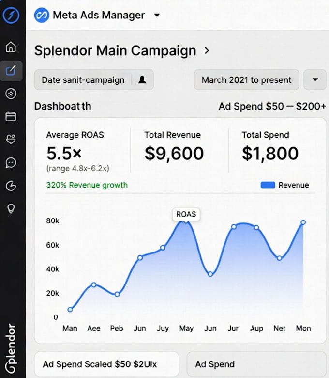Open the chat bubble sidebar icon
The width and height of the screenshot is (329, 378).
pos(11,163)
